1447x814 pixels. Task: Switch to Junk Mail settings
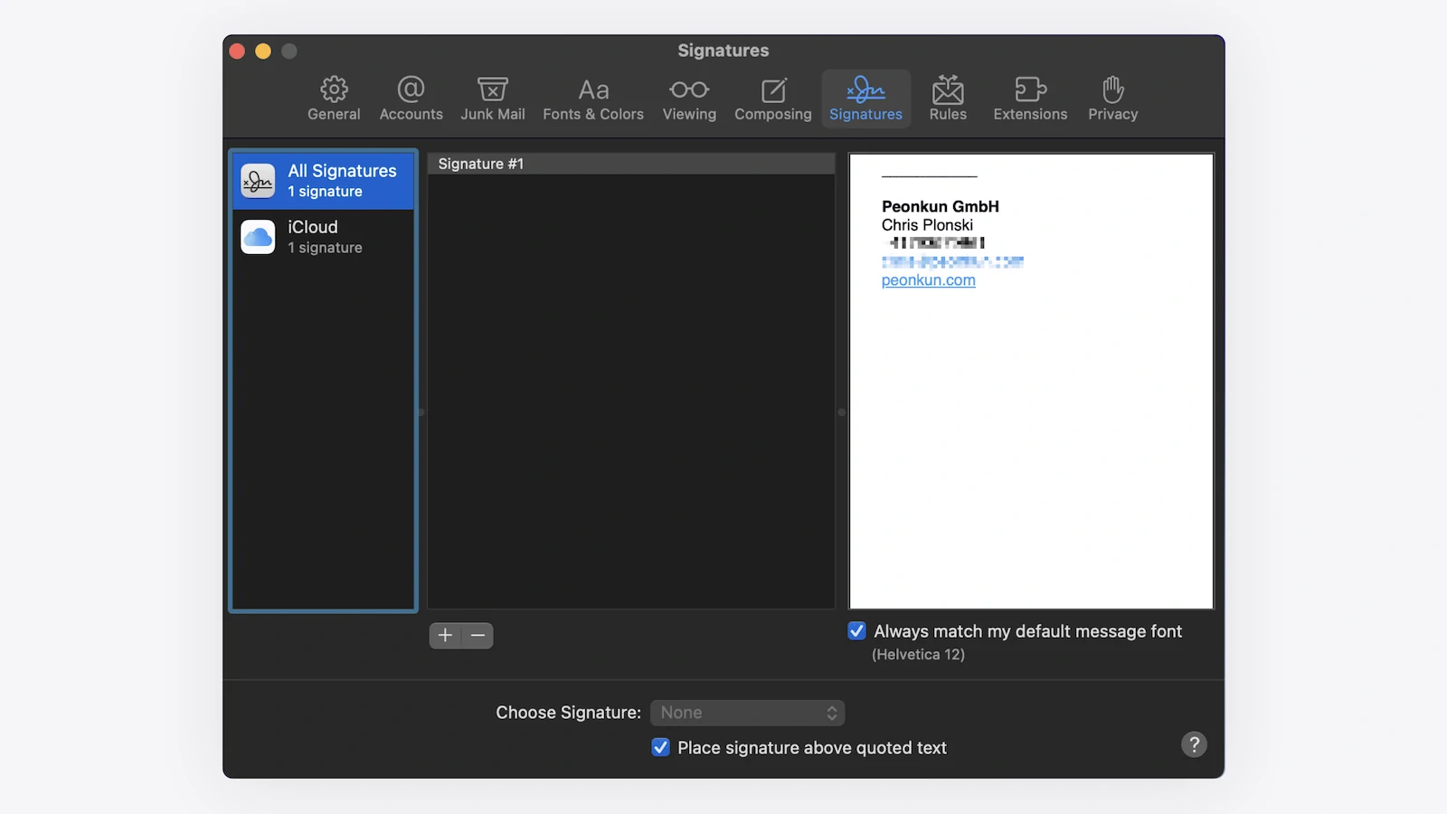coord(492,99)
